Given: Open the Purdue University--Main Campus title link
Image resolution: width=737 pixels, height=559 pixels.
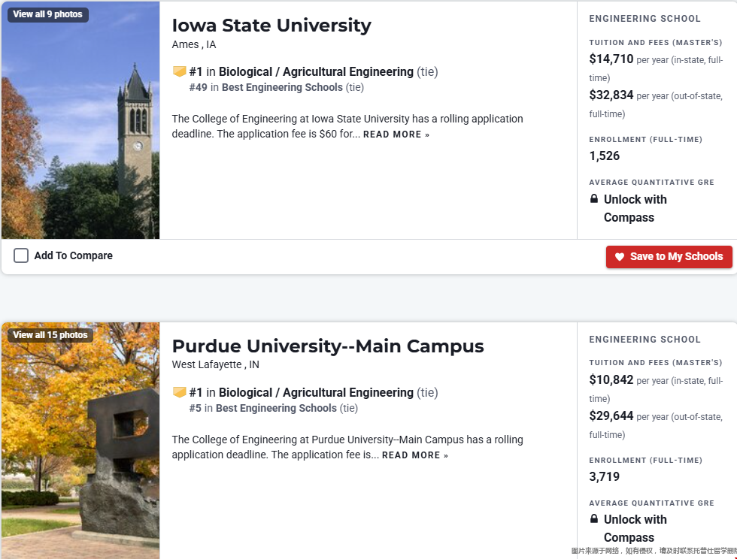Looking at the screenshot, I should 328,346.
